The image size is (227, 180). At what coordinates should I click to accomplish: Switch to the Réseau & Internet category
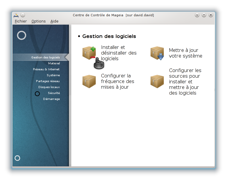tap(46, 69)
